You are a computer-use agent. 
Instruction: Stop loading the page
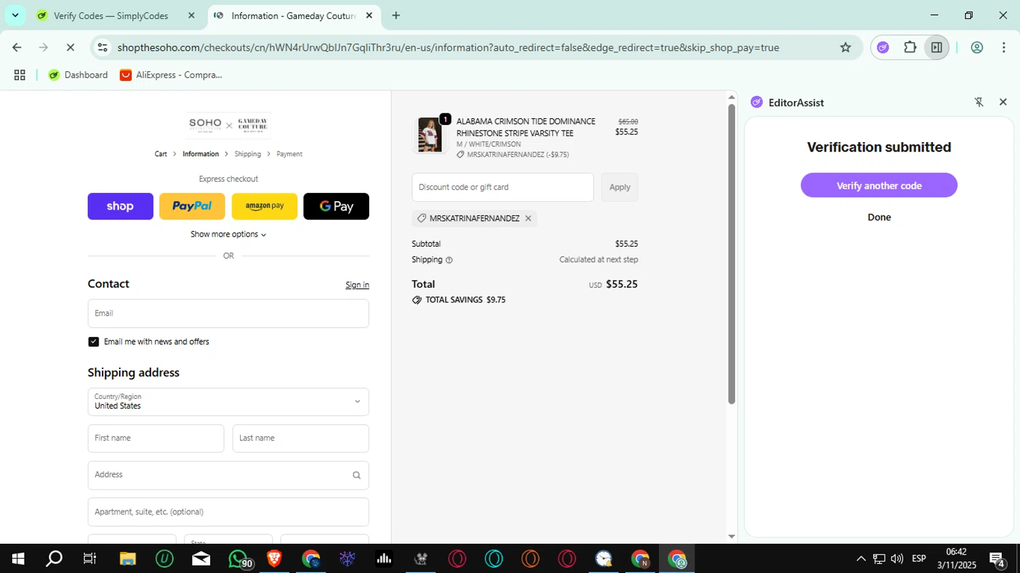coord(71,48)
